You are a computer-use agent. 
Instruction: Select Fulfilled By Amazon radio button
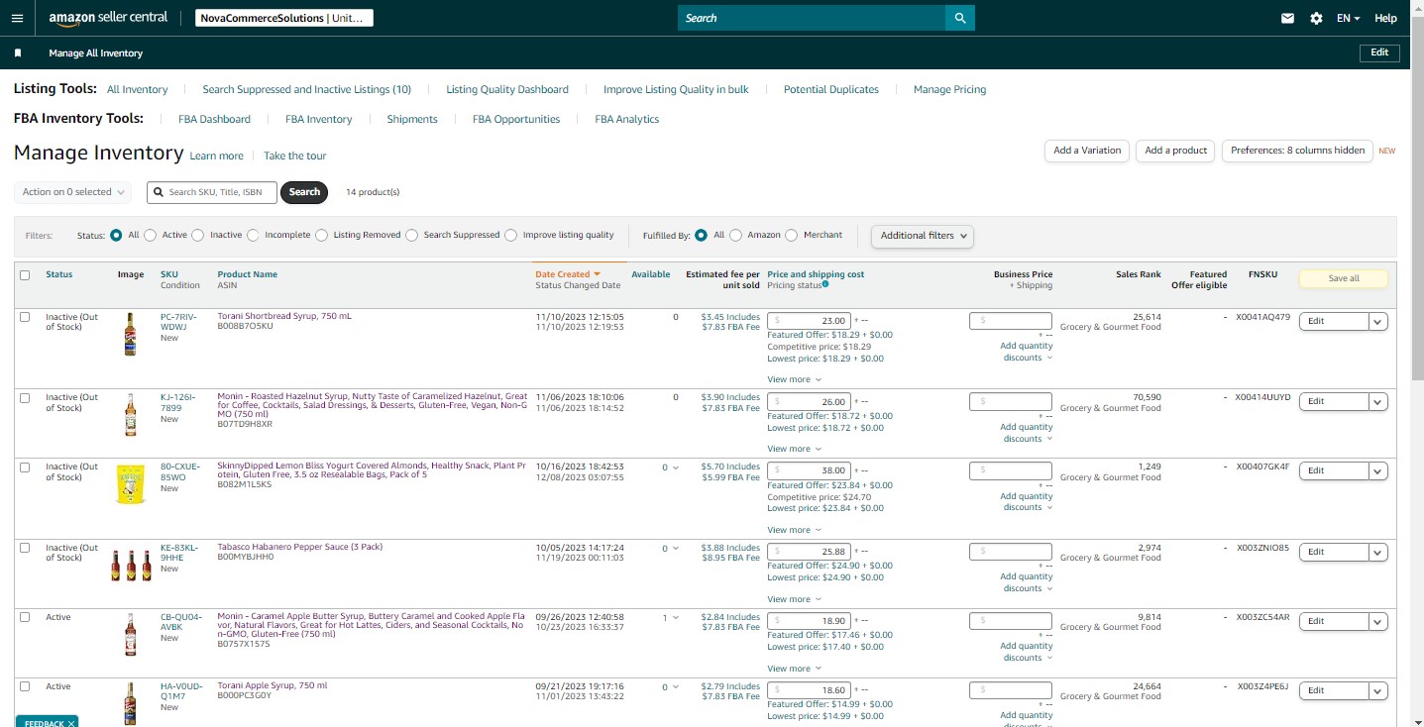tap(735, 236)
